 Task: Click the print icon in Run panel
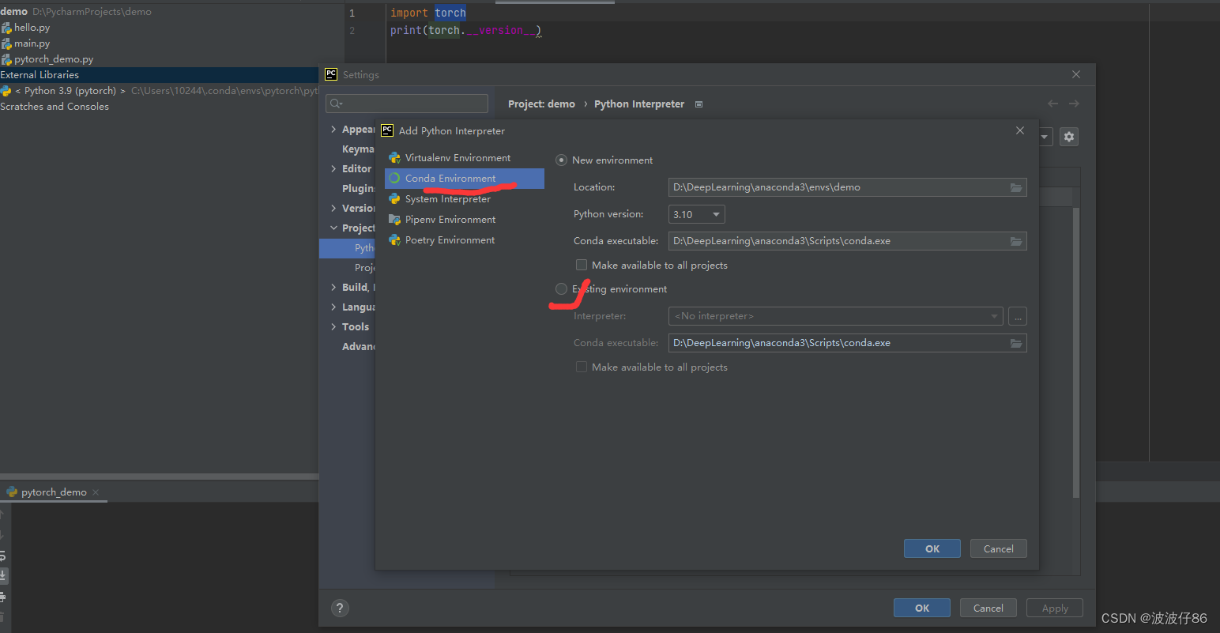pyautogui.click(x=3, y=596)
